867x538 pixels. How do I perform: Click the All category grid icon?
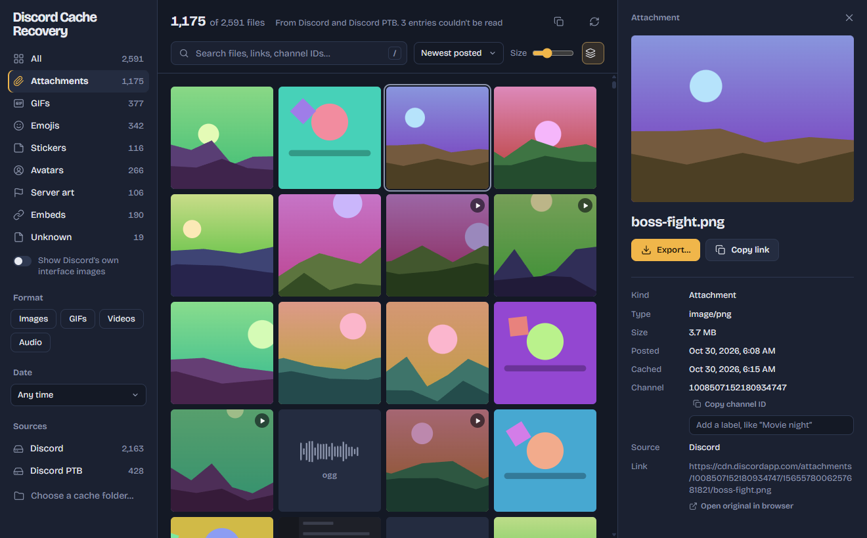point(19,58)
